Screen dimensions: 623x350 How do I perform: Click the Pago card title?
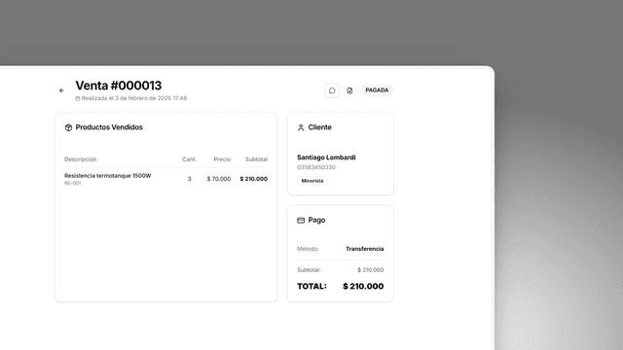tap(316, 221)
